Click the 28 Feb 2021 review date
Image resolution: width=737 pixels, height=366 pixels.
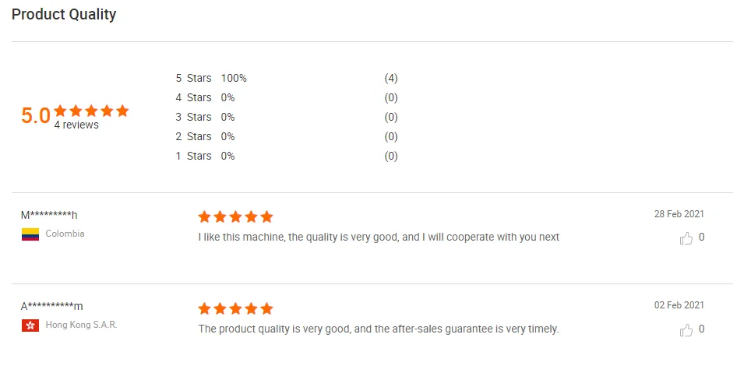coord(679,214)
